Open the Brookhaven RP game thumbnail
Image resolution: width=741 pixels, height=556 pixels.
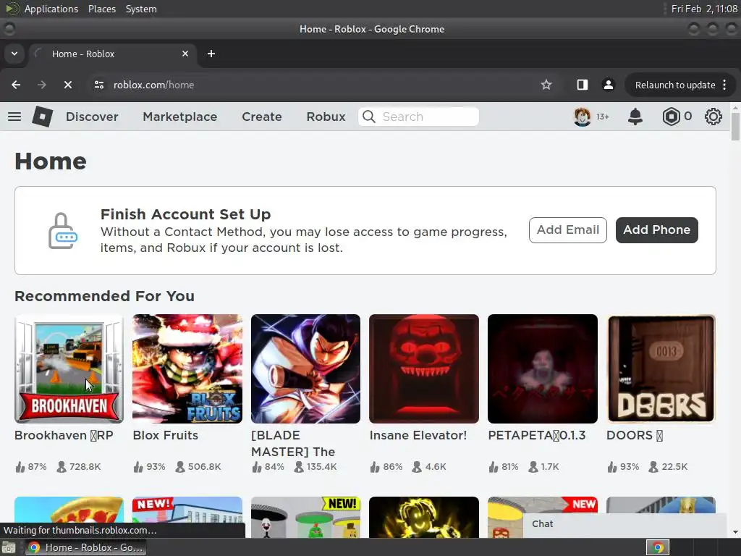pyautogui.click(x=69, y=368)
